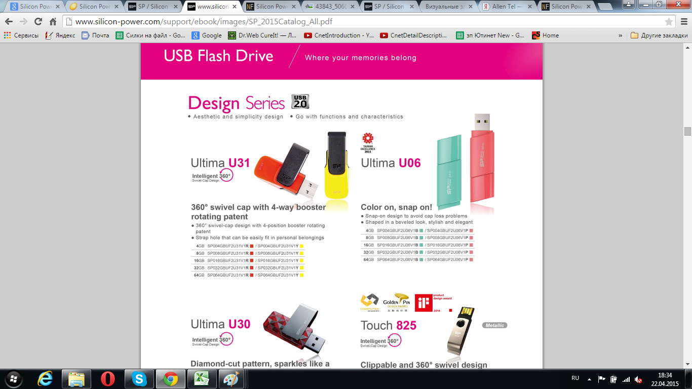Close the Allen Tel tab
The width and height of the screenshot is (692, 389).
pos(528,7)
